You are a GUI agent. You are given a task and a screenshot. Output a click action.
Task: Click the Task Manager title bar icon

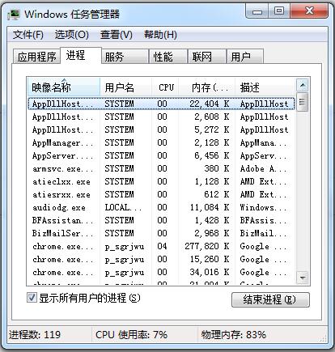tap(14, 14)
